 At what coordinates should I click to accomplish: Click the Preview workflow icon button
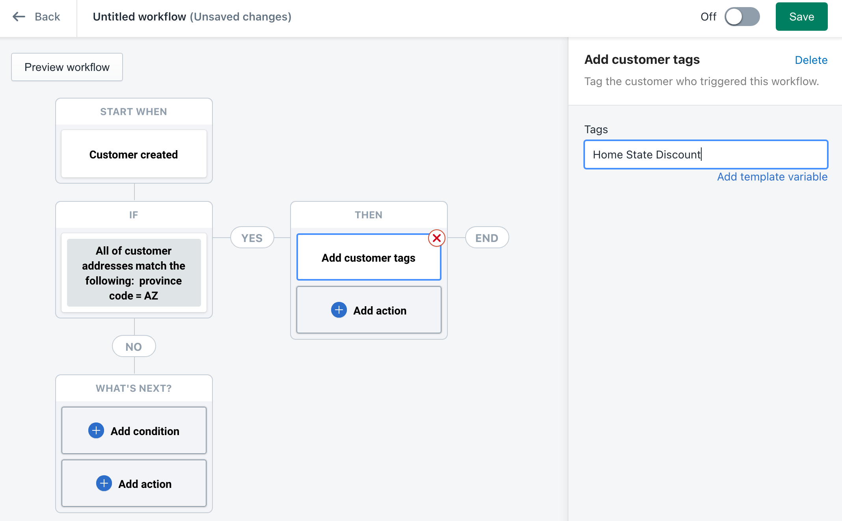point(67,67)
